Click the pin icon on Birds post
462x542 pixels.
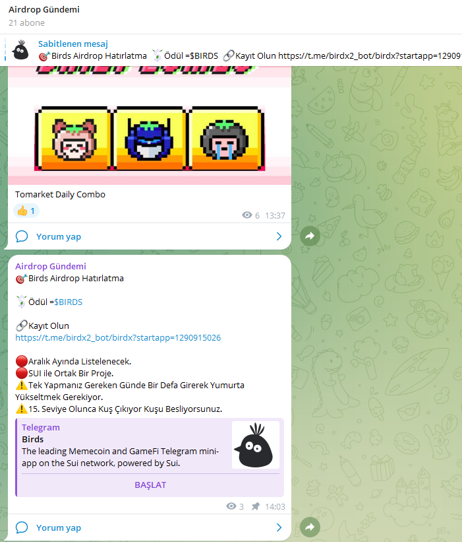click(x=255, y=506)
